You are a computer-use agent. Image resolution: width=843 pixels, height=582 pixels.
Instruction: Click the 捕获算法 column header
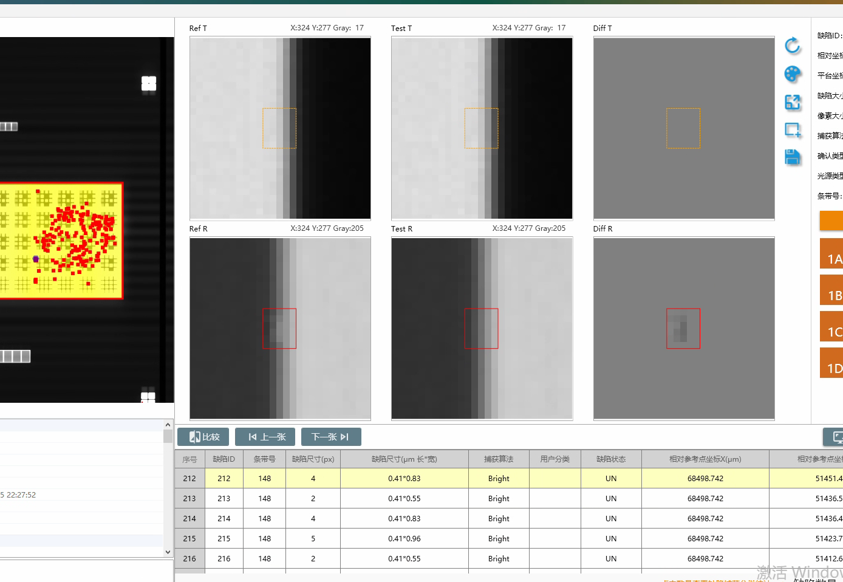coord(499,459)
